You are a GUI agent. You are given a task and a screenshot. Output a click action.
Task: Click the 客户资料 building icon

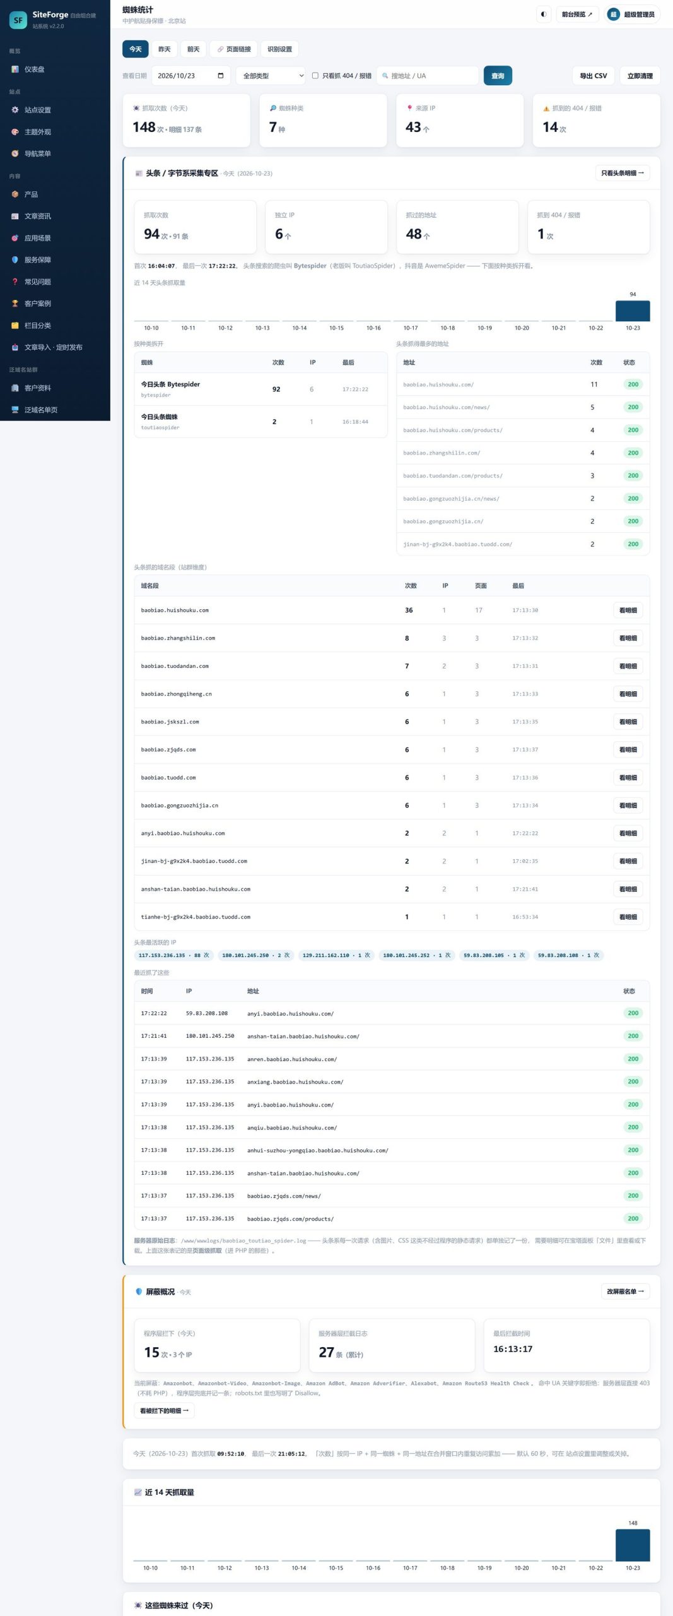(15, 388)
